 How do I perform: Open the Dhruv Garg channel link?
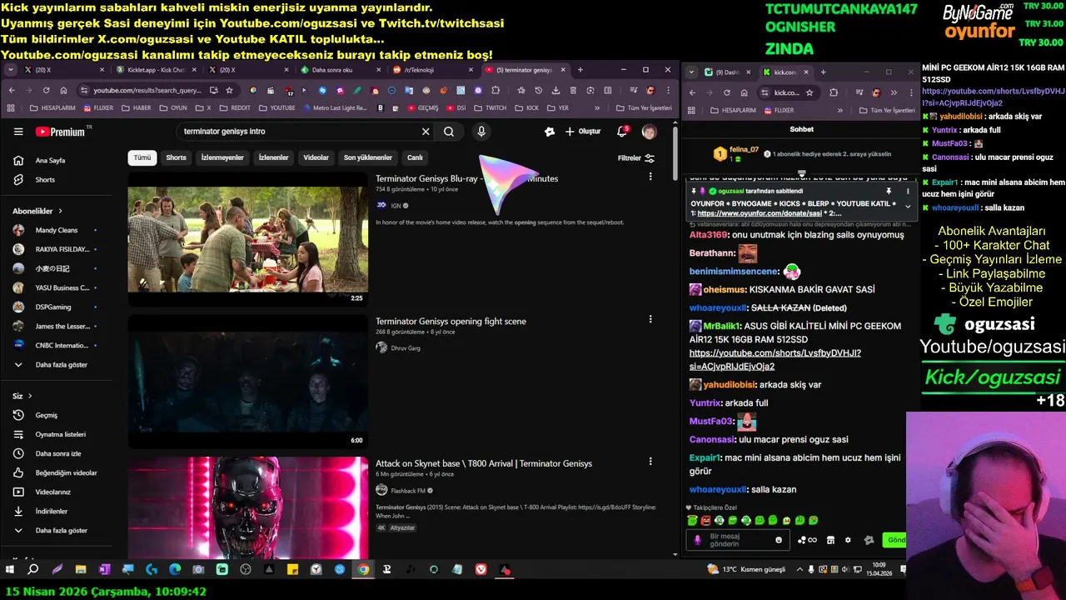click(406, 348)
